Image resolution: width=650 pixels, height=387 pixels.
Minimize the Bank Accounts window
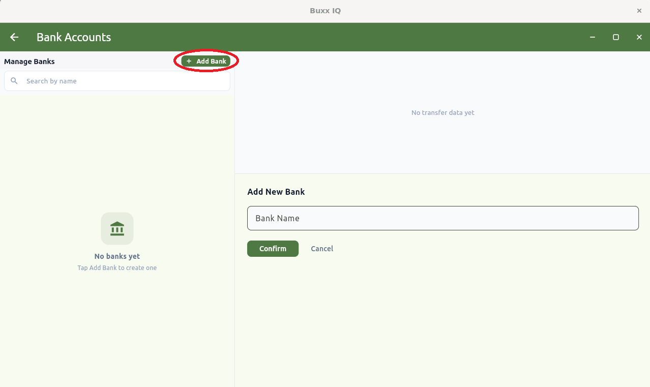coord(593,37)
